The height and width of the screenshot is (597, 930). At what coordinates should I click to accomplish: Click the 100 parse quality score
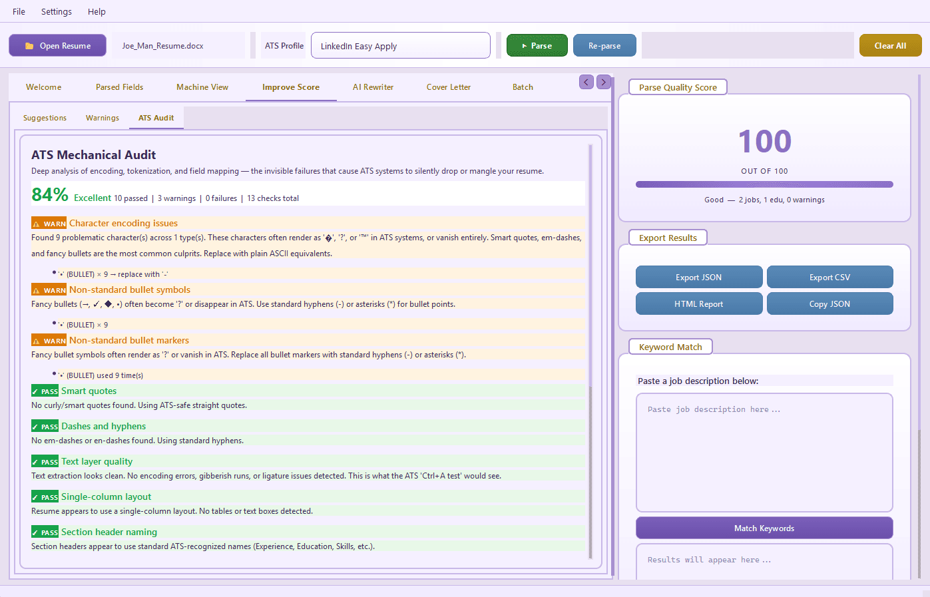pyautogui.click(x=765, y=142)
